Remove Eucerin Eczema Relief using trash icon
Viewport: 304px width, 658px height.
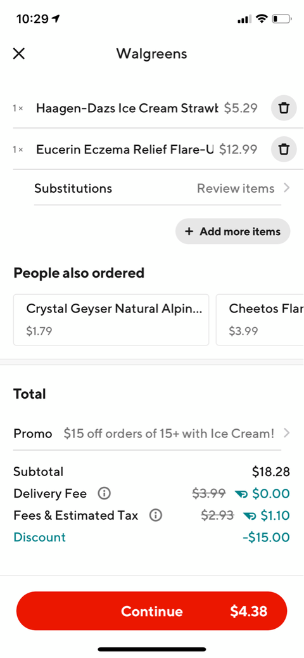pyautogui.click(x=284, y=150)
